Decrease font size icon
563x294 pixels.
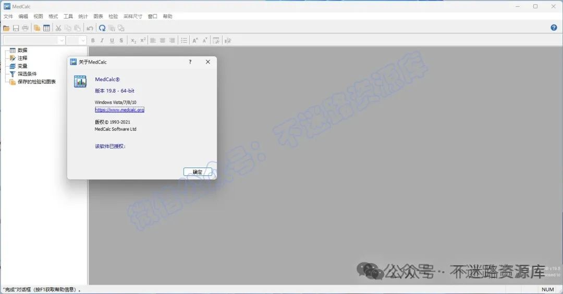tap(205, 41)
